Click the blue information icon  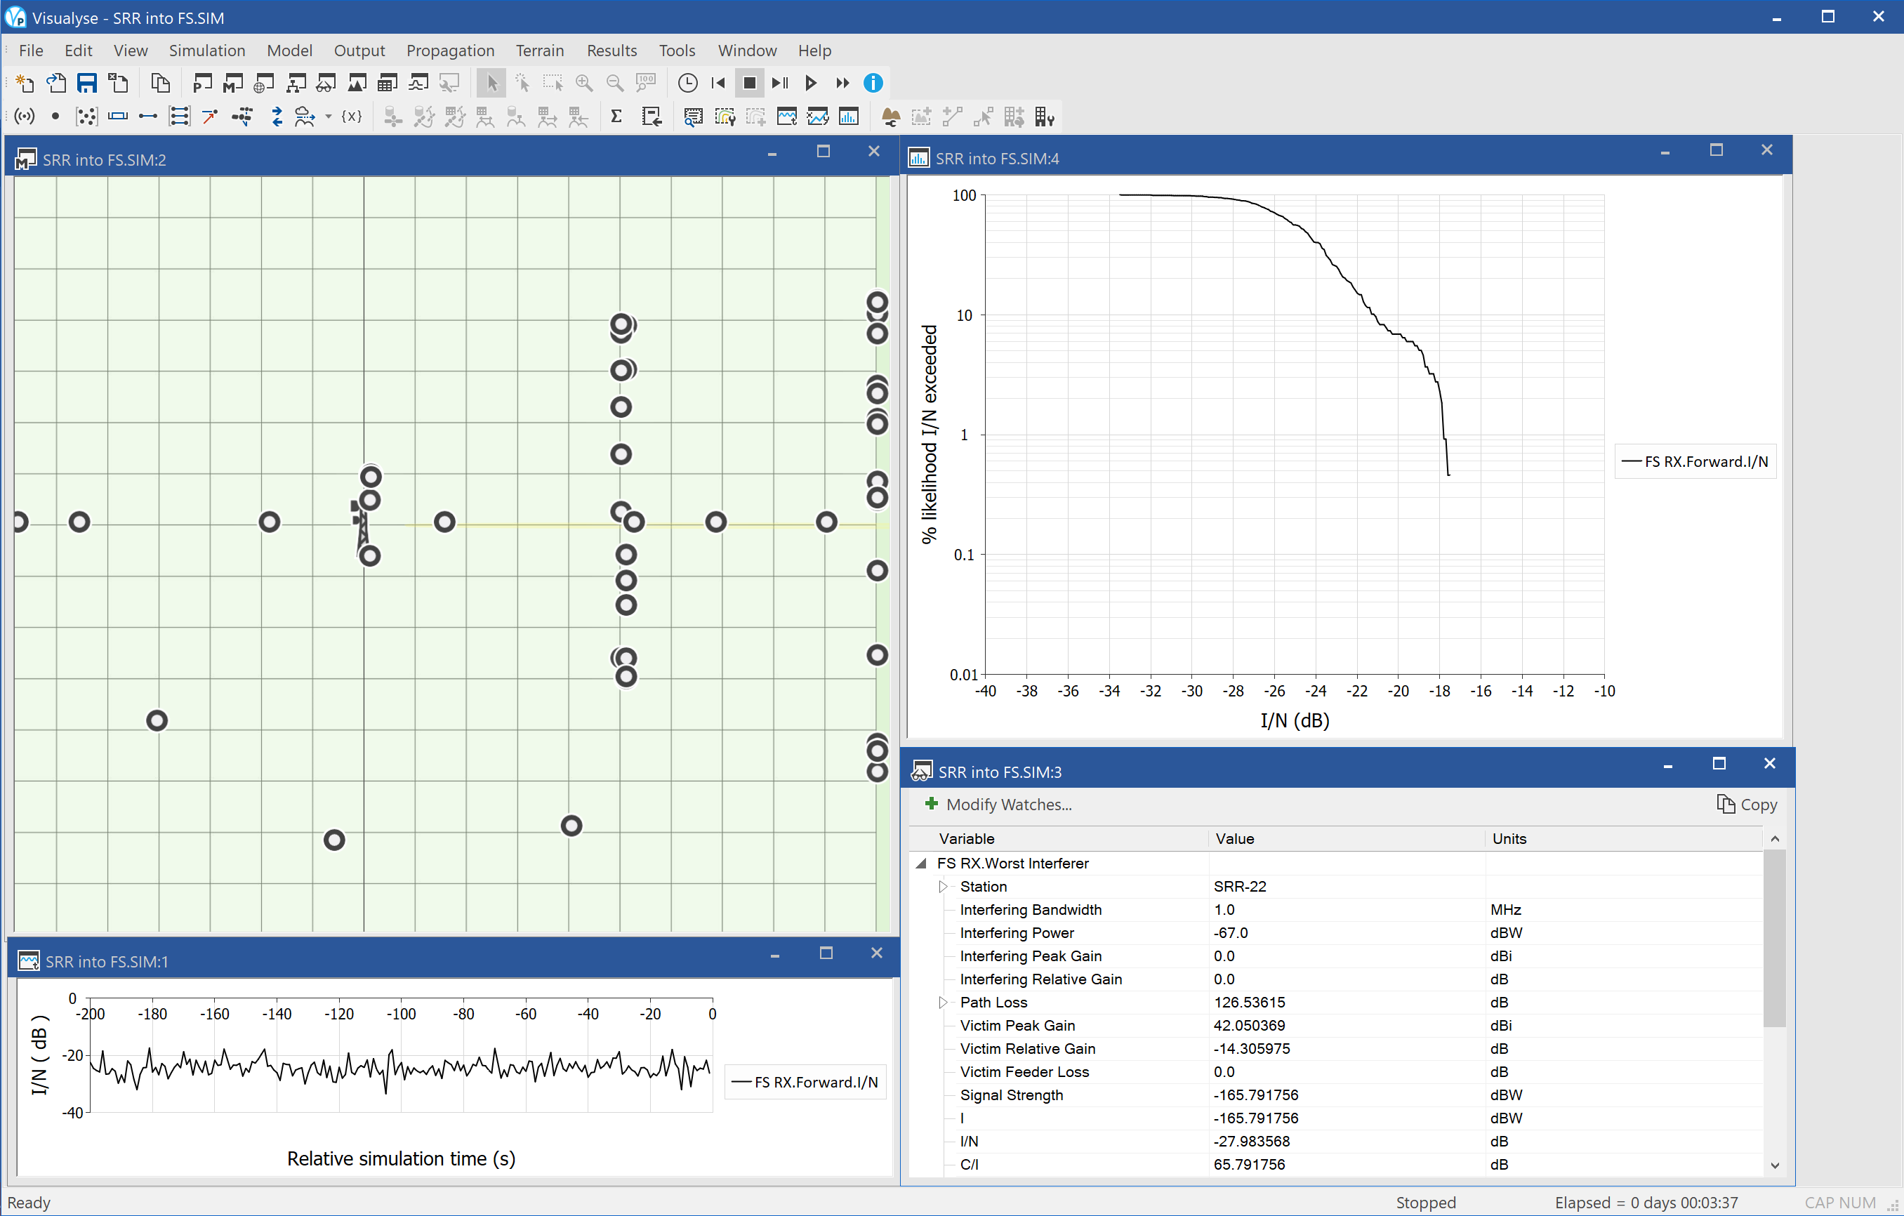[873, 83]
